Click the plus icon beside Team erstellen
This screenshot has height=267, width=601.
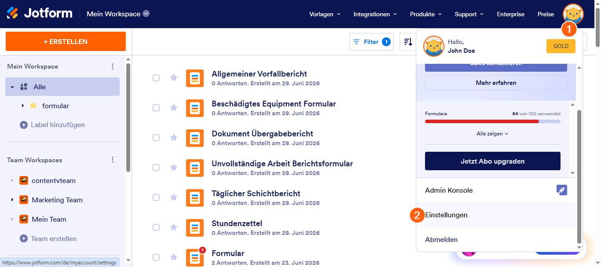click(24, 238)
